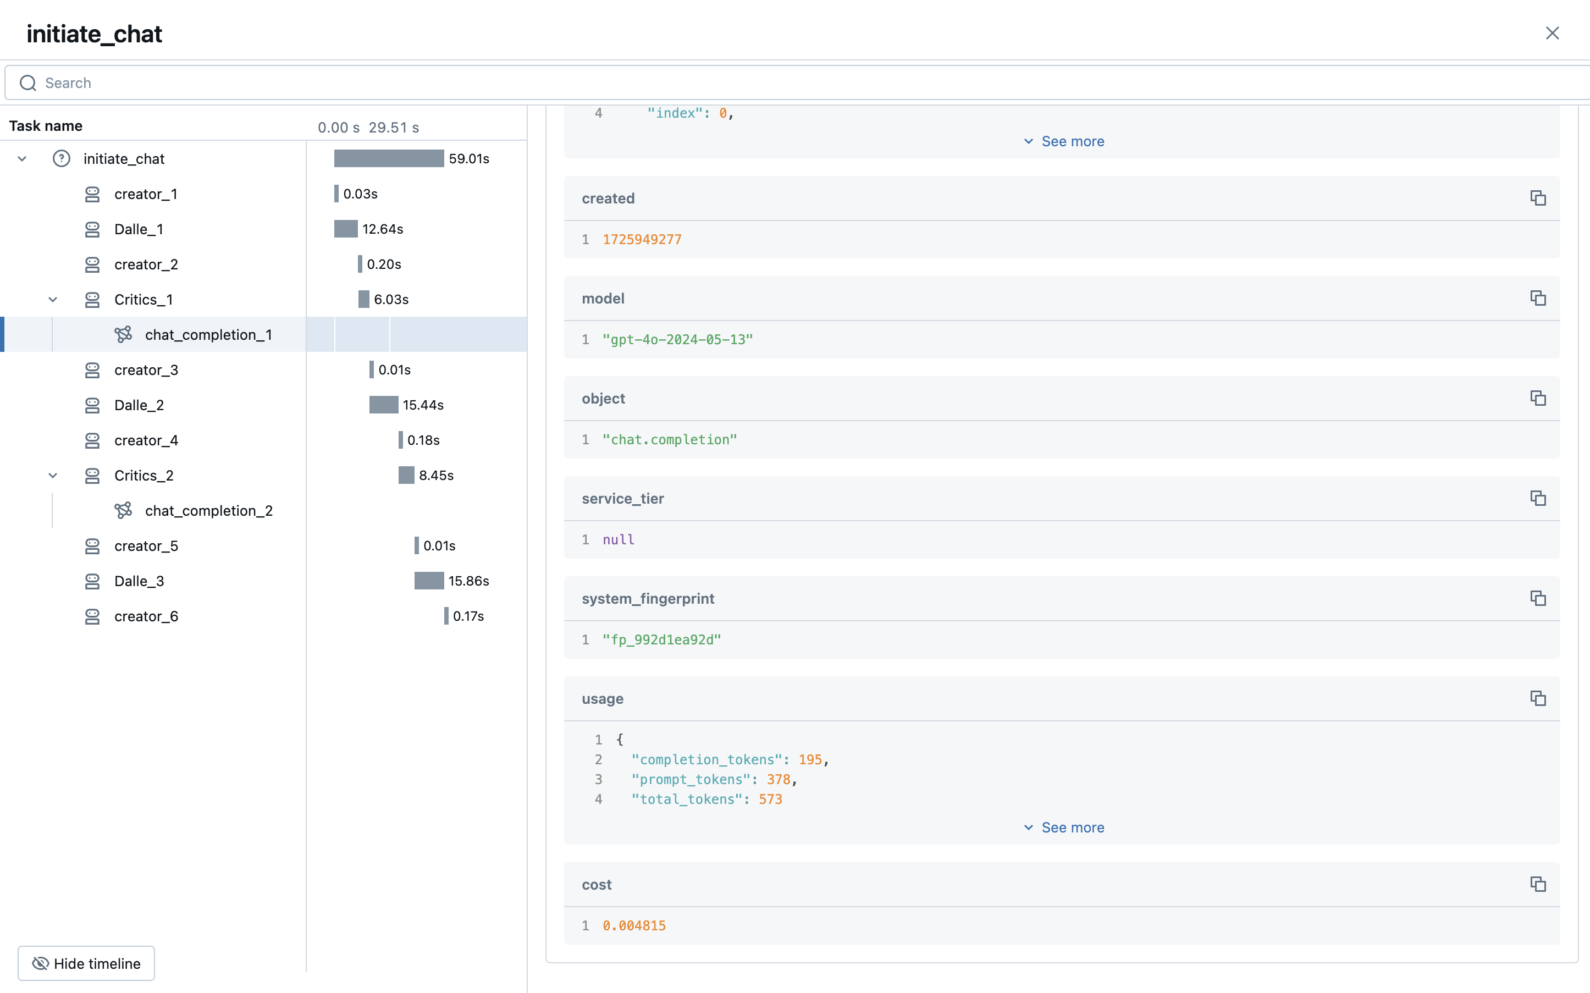Collapse the initiate_chat tree node
Image resolution: width=1590 pixels, height=993 pixels.
(x=21, y=158)
